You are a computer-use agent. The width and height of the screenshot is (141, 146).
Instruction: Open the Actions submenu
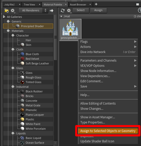click(108, 47)
